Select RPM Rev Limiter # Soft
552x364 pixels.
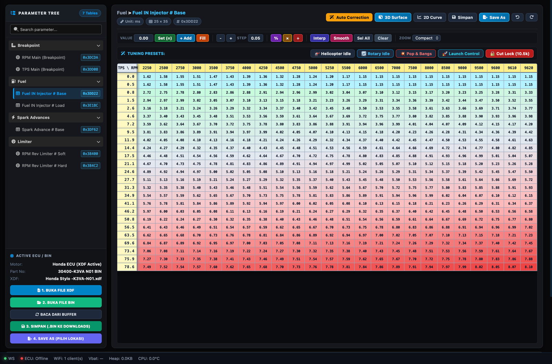pos(58,154)
